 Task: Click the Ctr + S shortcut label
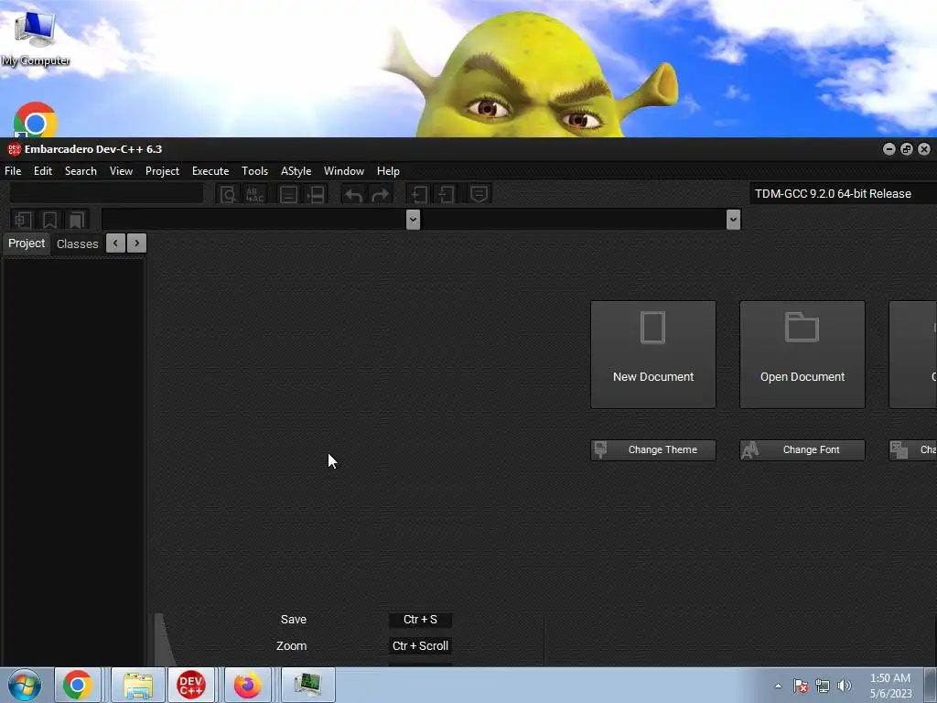coord(420,620)
